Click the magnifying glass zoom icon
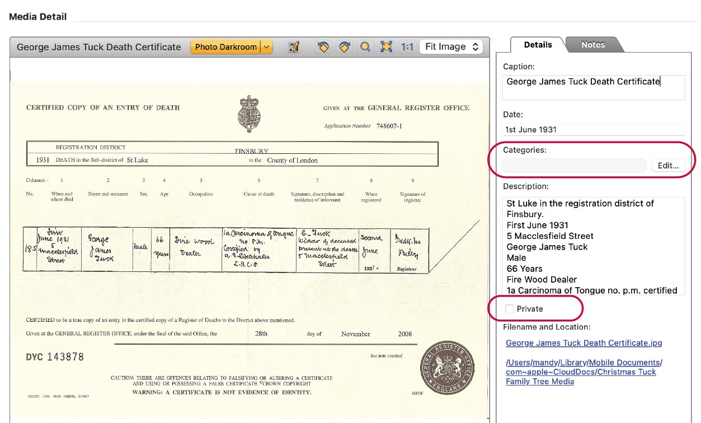 click(x=365, y=47)
